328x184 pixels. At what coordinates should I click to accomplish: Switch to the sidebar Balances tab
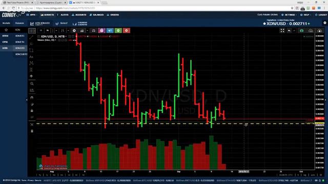pos(19,23)
